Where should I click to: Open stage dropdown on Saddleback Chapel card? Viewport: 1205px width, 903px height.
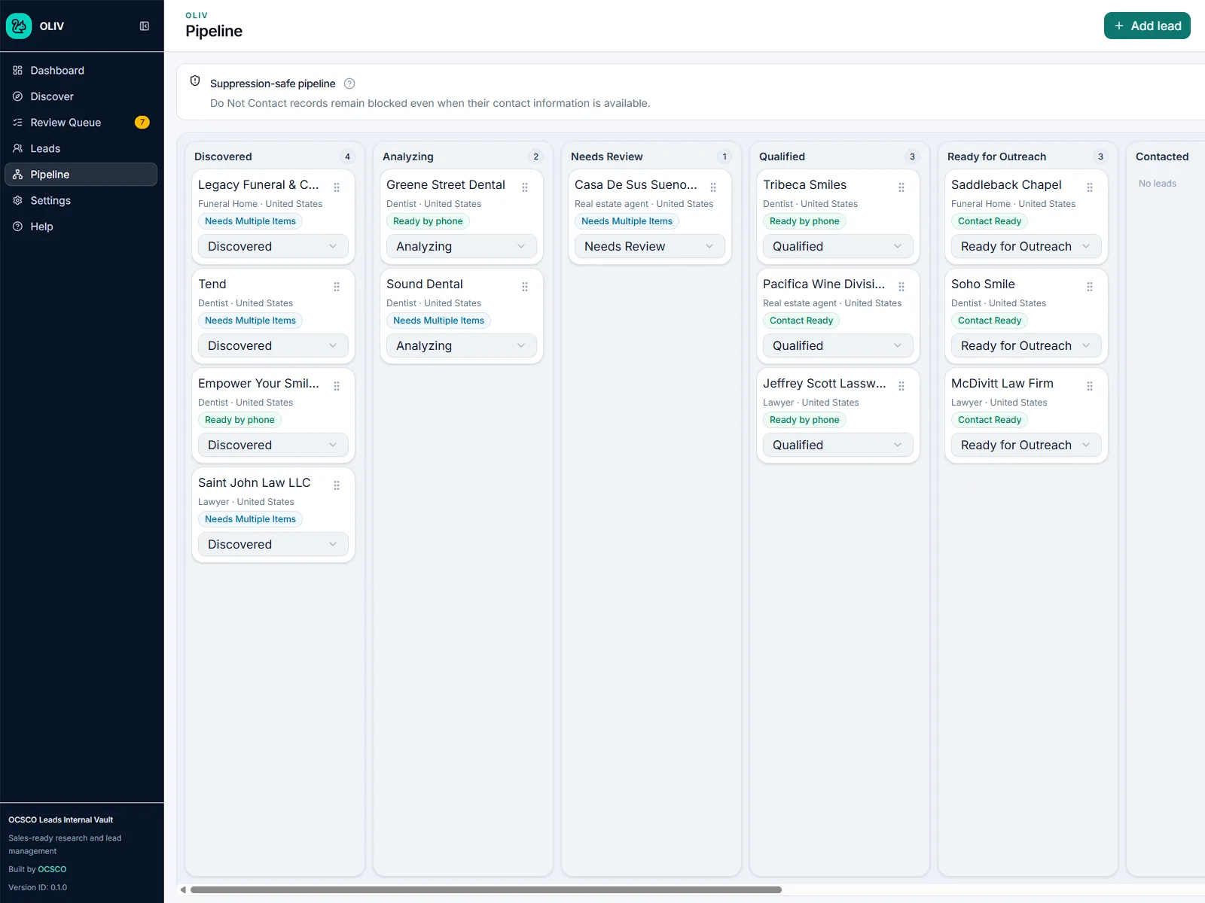1027,246
